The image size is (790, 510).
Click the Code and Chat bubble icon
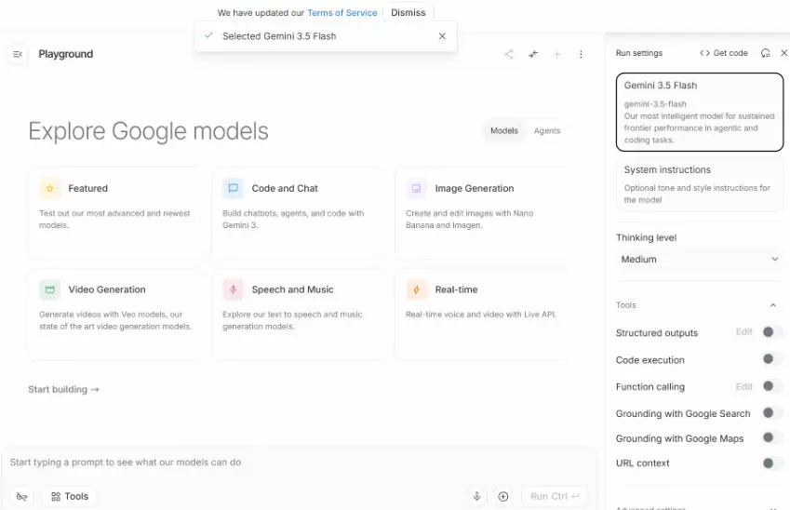[x=233, y=189]
